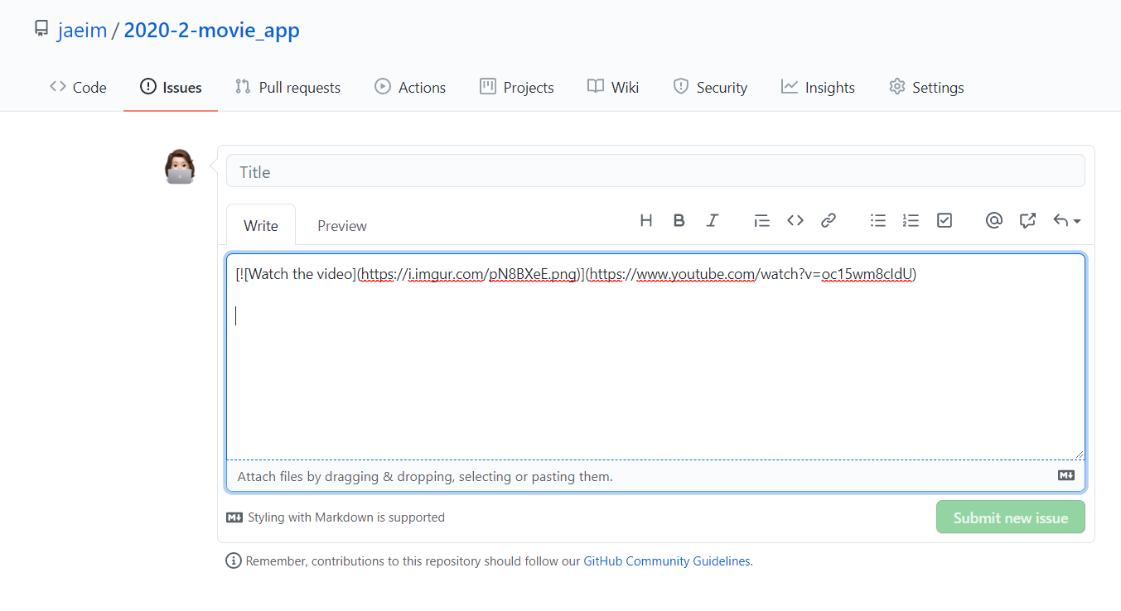The width and height of the screenshot is (1121, 611).
Task: Insert a quote block
Action: [761, 220]
